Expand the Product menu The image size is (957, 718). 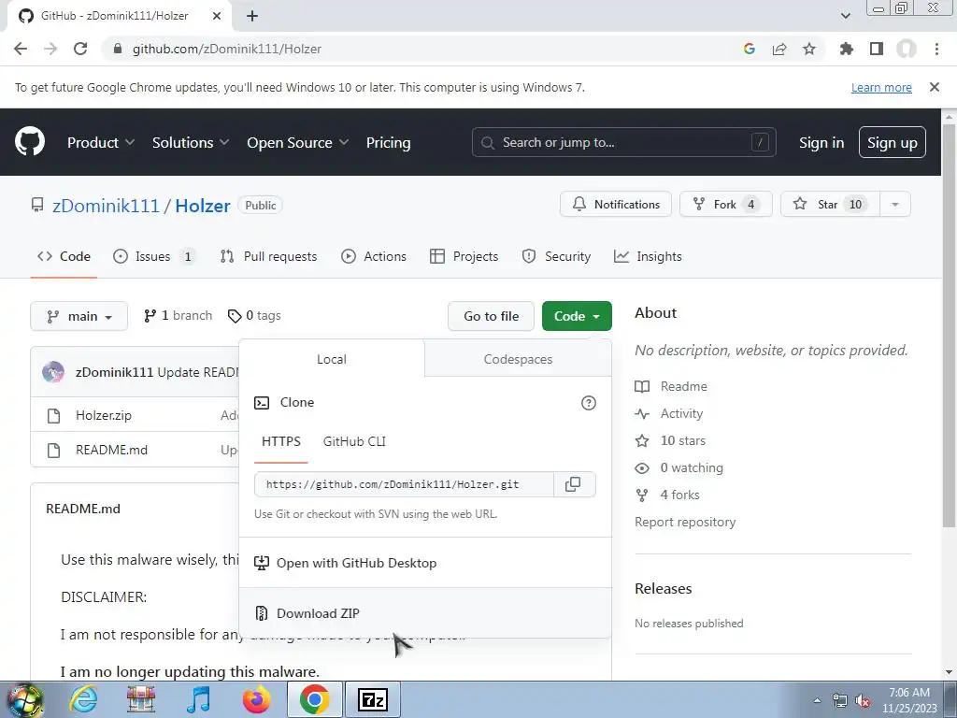tap(101, 142)
